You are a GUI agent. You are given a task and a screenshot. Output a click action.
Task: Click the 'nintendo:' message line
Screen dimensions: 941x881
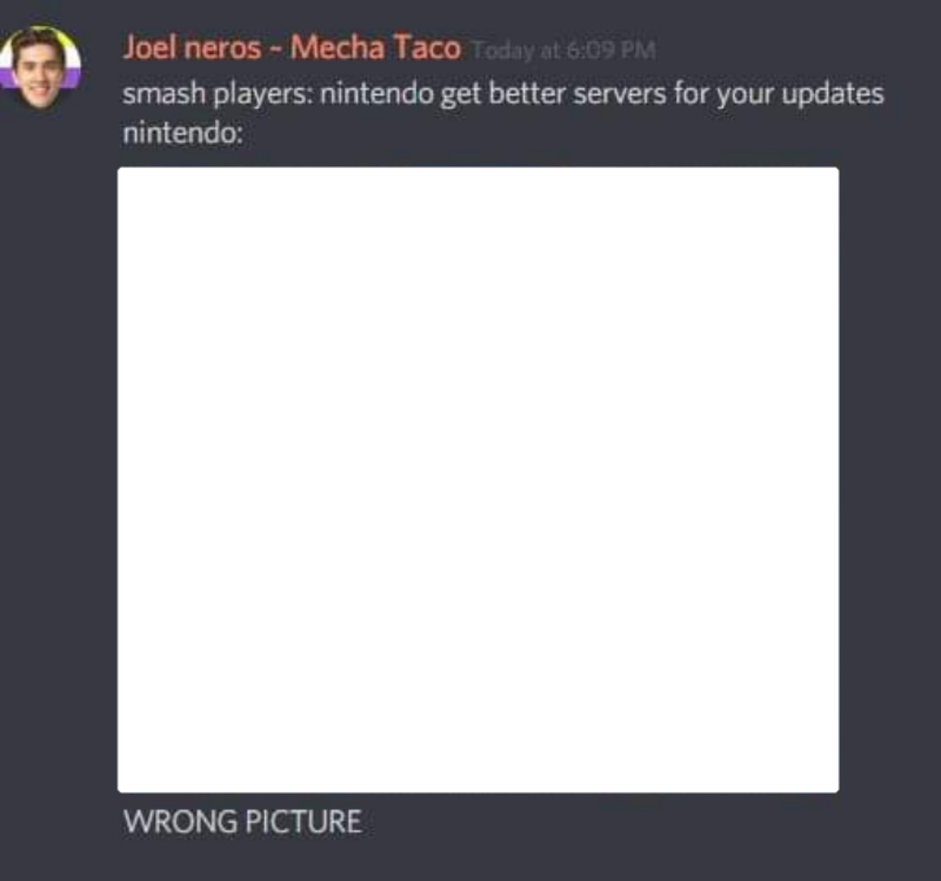[183, 132]
